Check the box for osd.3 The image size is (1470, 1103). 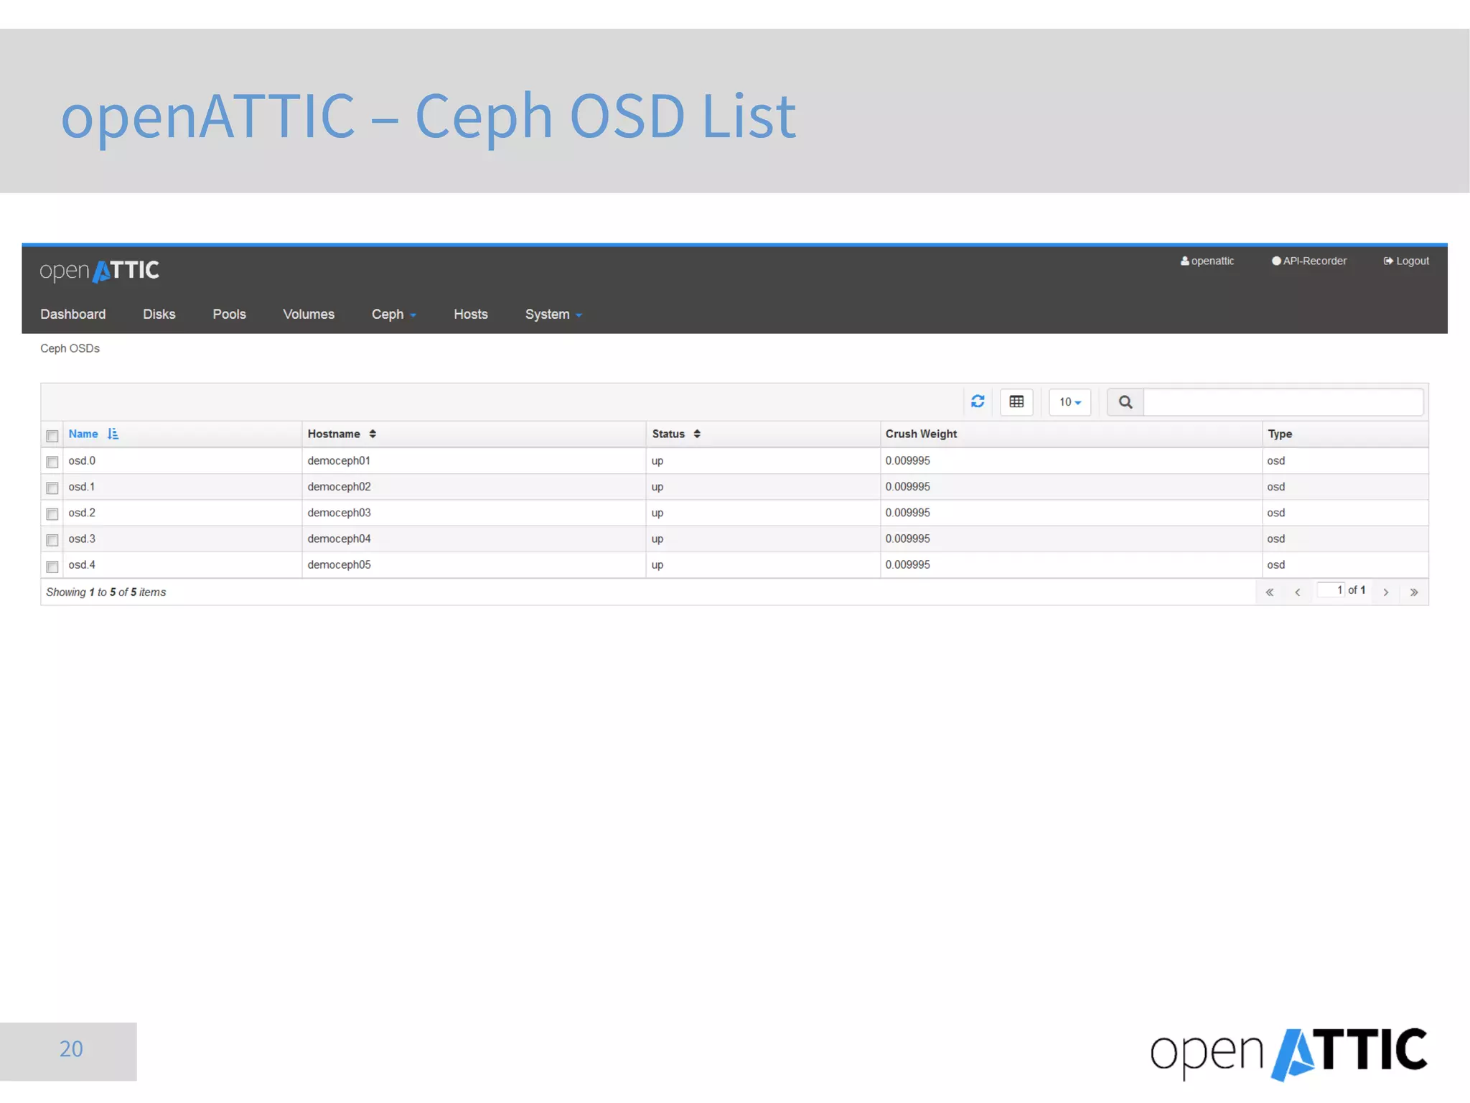52,539
